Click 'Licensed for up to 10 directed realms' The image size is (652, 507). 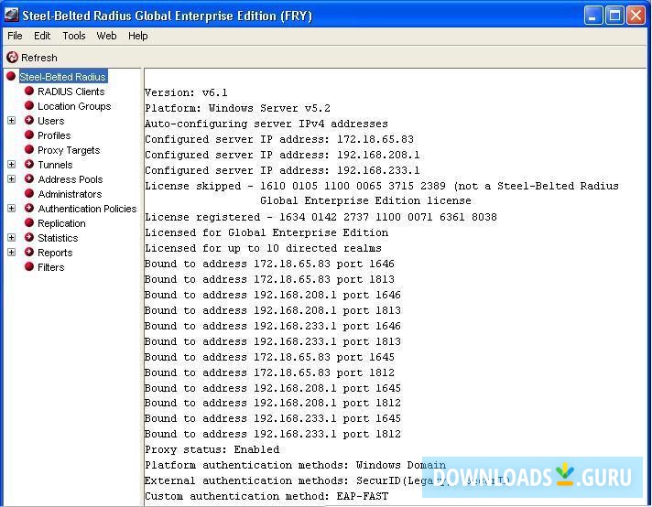(x=263, y=248)
